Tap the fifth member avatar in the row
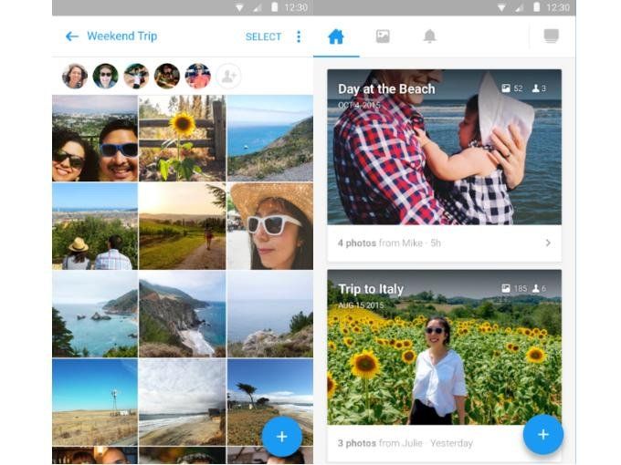The image size is (621, 465). (197, 76)
